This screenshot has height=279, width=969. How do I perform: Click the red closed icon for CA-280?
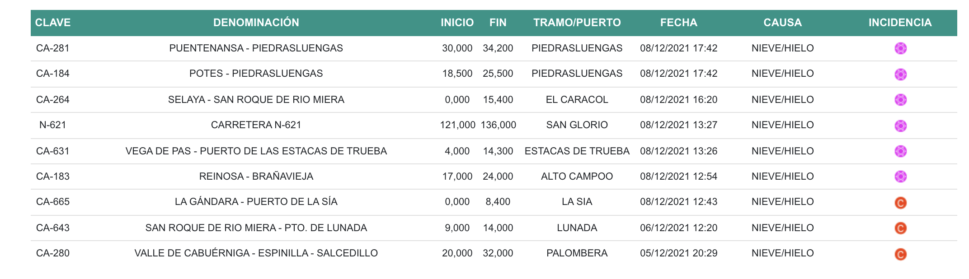point(900,254)
